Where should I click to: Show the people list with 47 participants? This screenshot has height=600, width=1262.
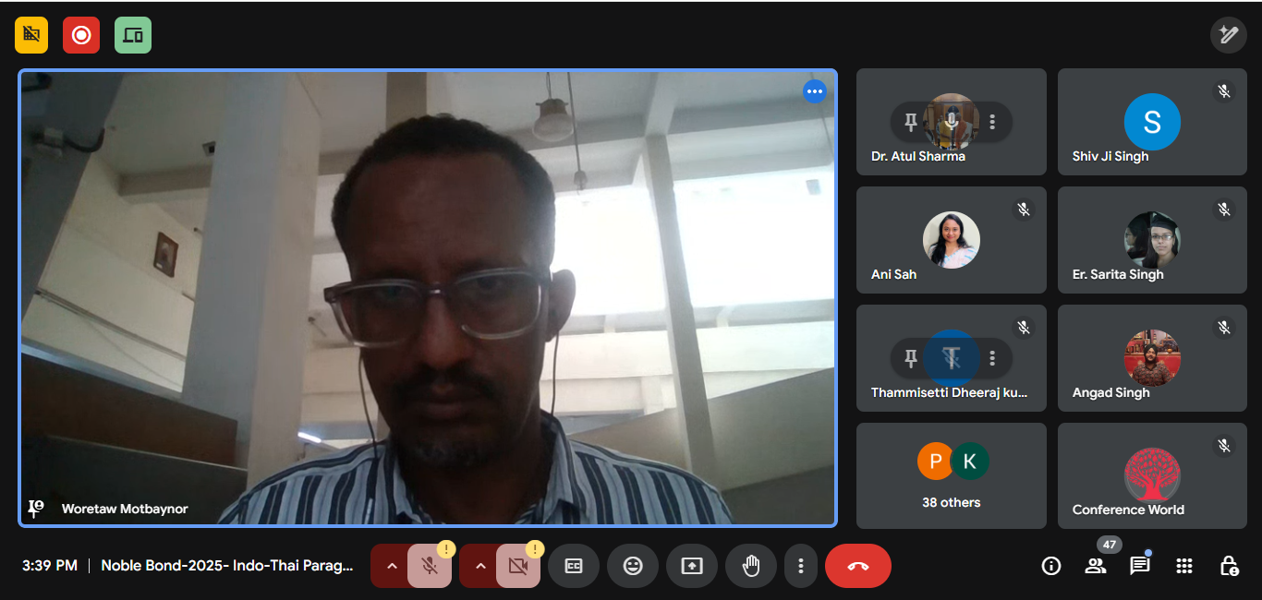[1096, 566]
